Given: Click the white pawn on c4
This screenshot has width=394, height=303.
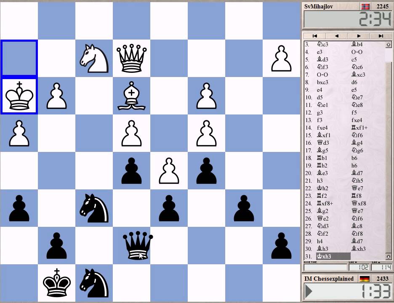Looking at the screenshot, I should point(206,133).
